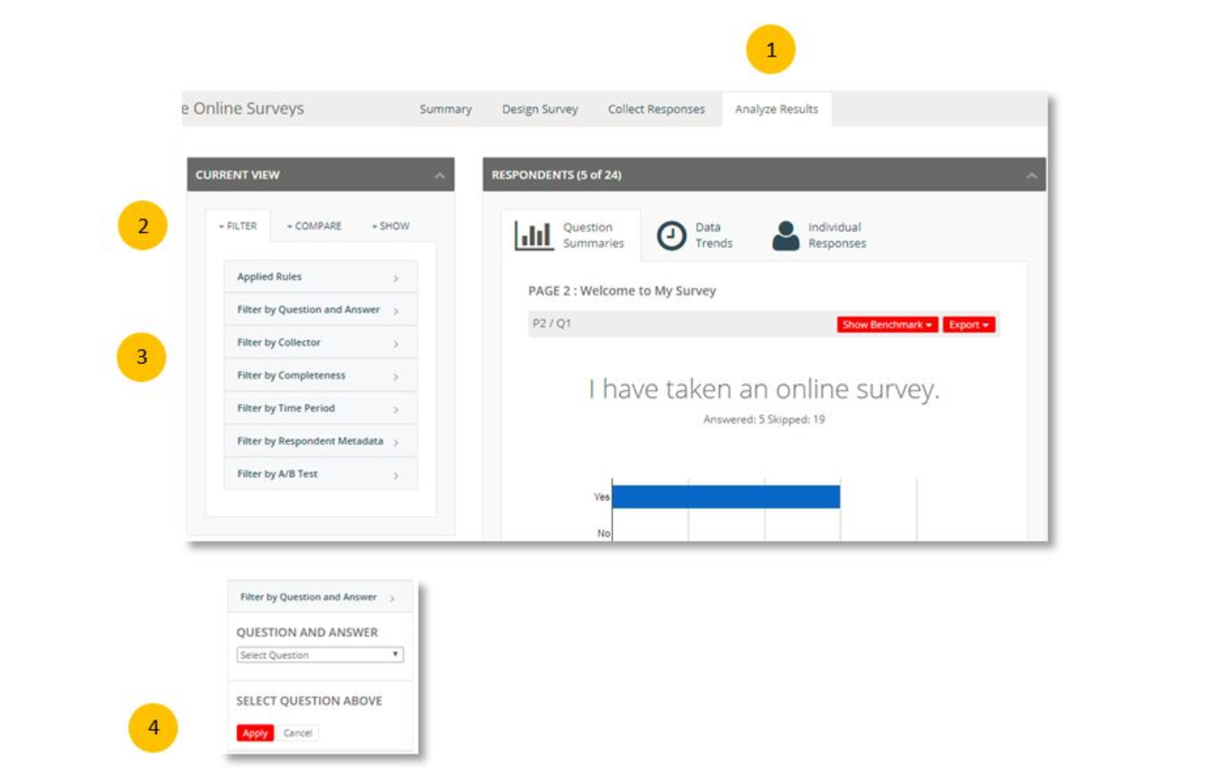The width and height of the screenshot is (1228, 771).
Task: Click the Individual Responses person icon
Action: coord(785,236)
